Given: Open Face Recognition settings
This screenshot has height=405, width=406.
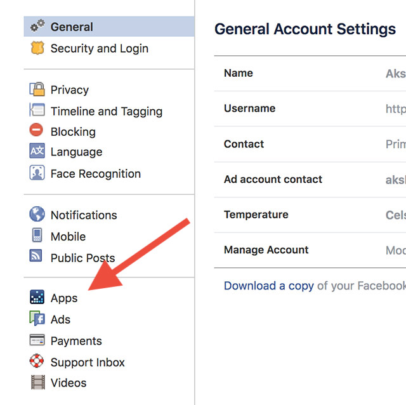Looking at the screenshot, I should click(96, 174).
